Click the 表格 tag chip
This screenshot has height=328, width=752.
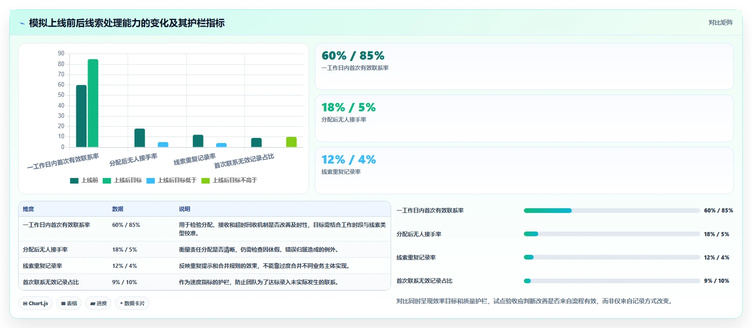tap(69, 303)
